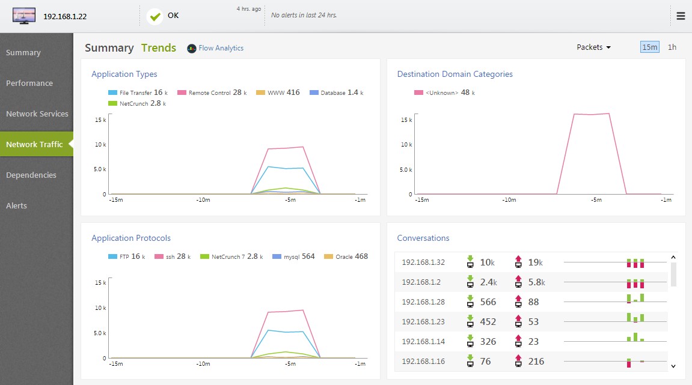692x385 pixels.
Task: Click the monitor device icon for 192.168.1.22
Action: coord(24,16)
